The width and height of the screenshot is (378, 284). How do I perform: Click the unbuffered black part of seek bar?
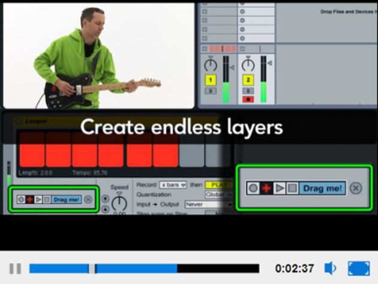pos(218,268)
